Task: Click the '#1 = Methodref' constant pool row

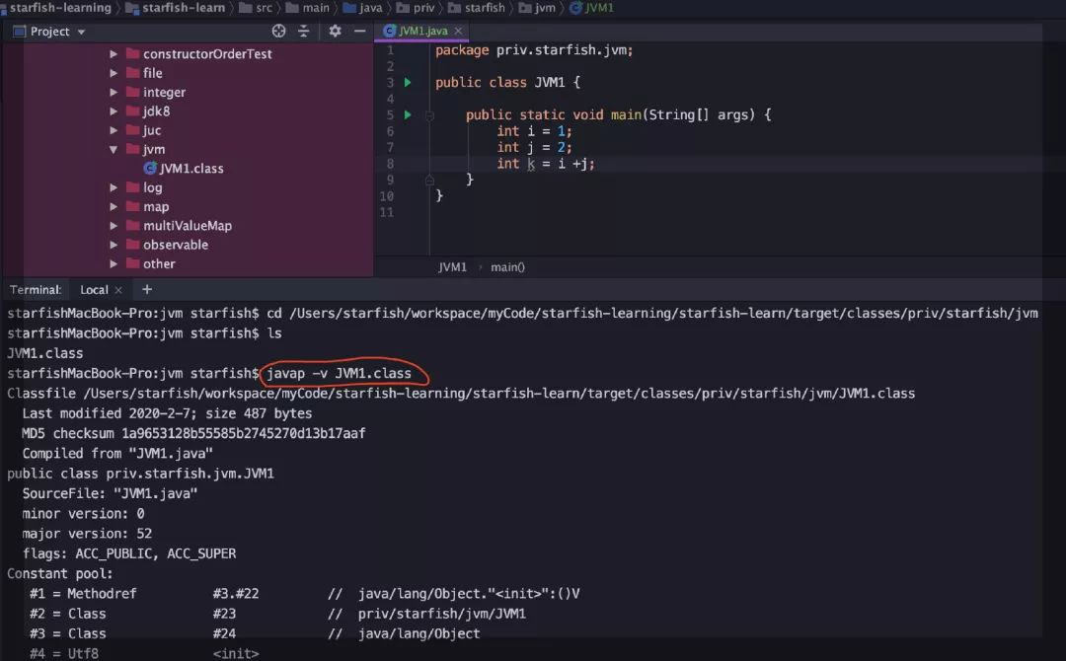Action: [305, 594]
